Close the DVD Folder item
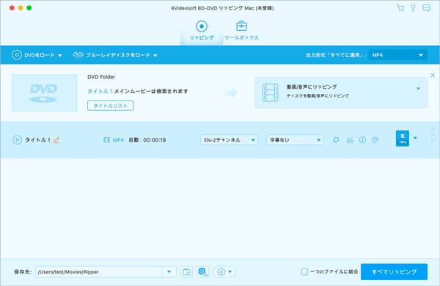440x286 pixels. (433, 75)
